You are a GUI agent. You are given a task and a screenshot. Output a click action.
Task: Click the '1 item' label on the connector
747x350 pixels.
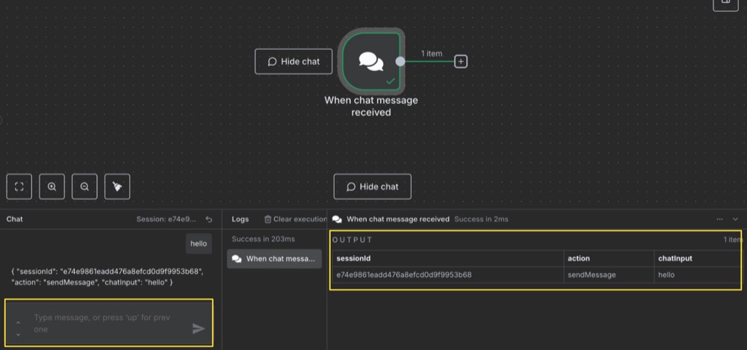tap(432, 54)
